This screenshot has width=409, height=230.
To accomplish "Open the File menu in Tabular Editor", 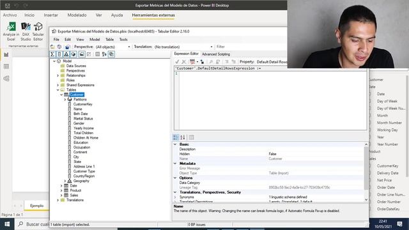I will [x=56, y=40].
